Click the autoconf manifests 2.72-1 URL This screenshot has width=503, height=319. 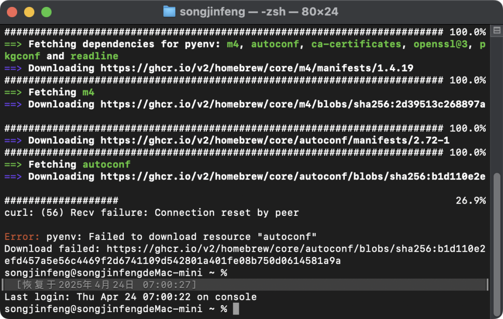coord(275,141)
